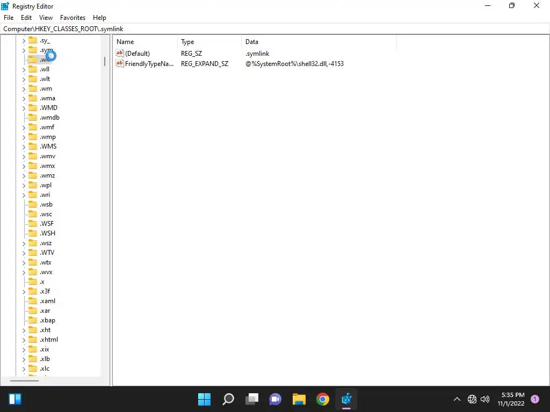The width and height of the screenshot is (550, 412).
Task: Expand the .wlt key
Action: click(24, 79)
